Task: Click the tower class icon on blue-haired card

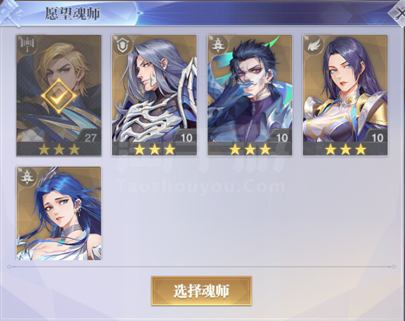Action: (27, 177)
